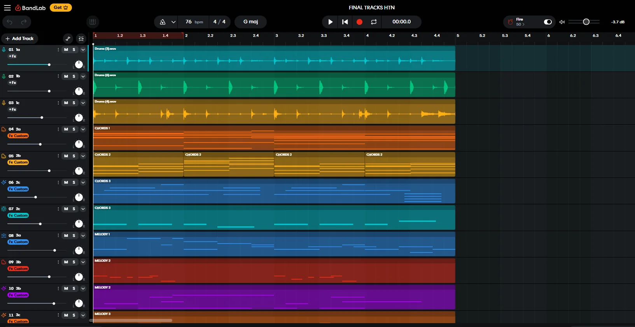Click the track options icon next to automation
This screenshot has width=635, height=327.
click(81, 38)
